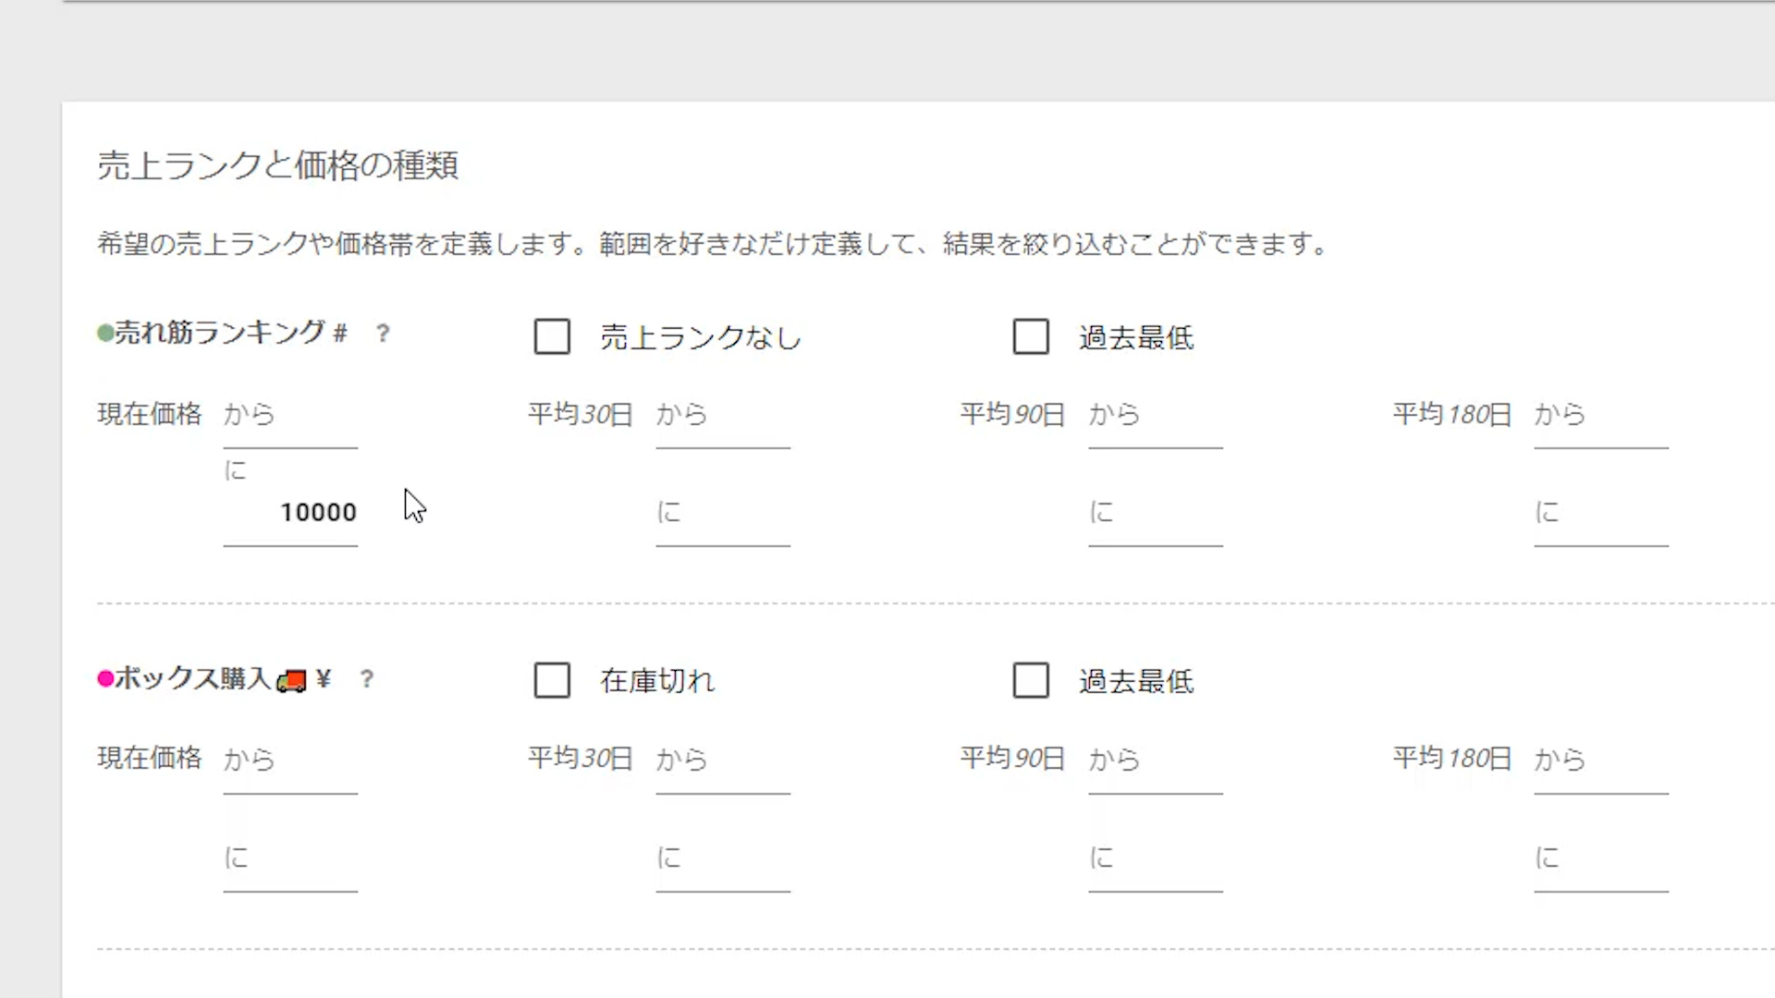Check 過去最低 in the 売れ筋ランキング row

click(x=1031, y=337)
